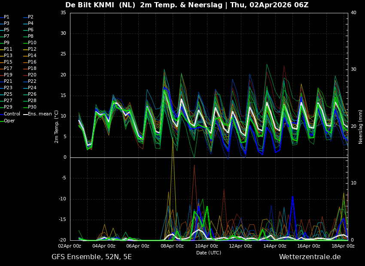Select the P25 legend entry
This screenshot has width=365, height=266.
[8, 94]
